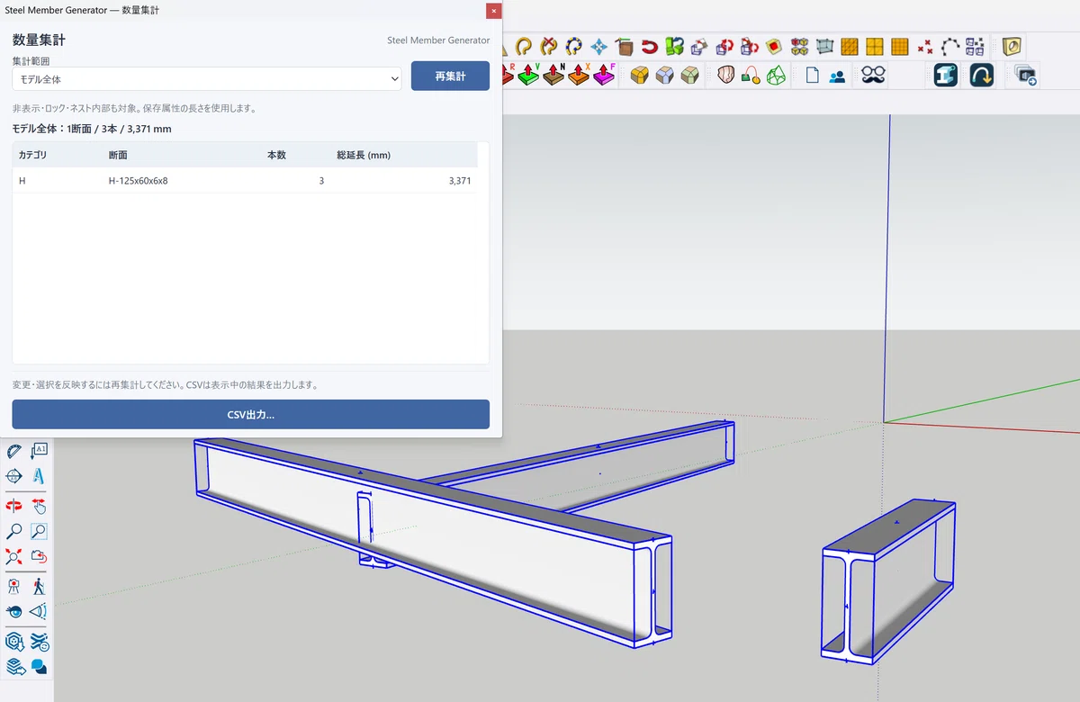Screen dimensions: 1080x702
Task: Select the 3D Text tool
Action: coord(39,476)
